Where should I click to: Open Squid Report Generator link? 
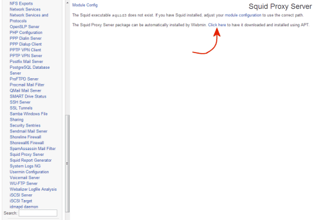[30, 160]
